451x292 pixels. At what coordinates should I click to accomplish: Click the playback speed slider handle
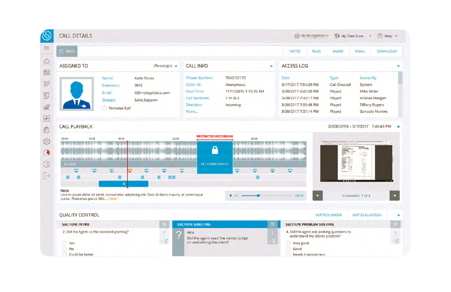pos(258,196)
